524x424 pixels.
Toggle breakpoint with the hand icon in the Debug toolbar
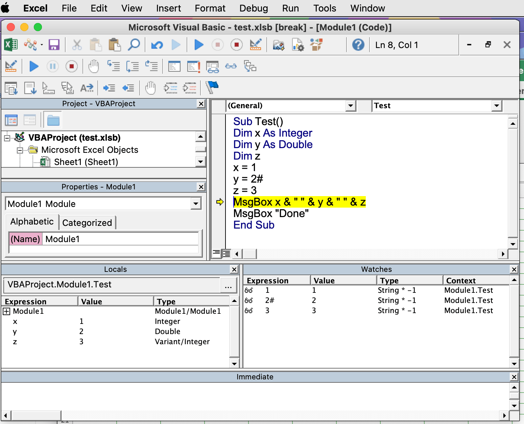pos(94,66)
